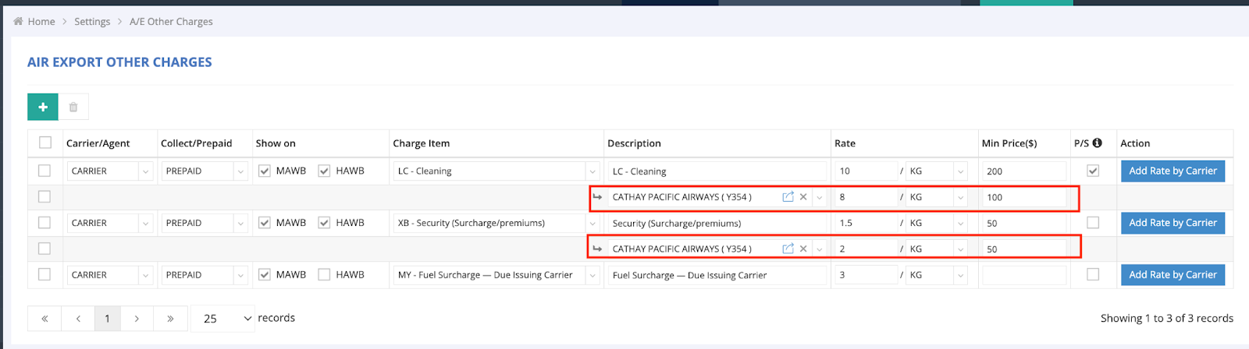Click Min Price field for Fuel Surcharge
Screen dimensions: 1249x349
(1023, 275)
